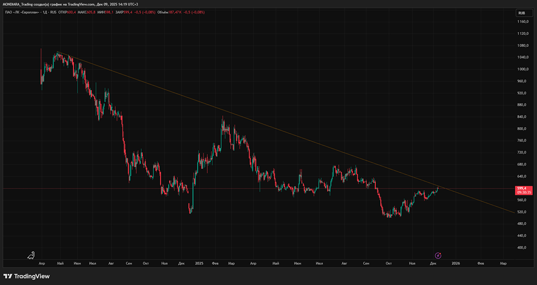Click the purple lightning event icon

click(438, 255)
